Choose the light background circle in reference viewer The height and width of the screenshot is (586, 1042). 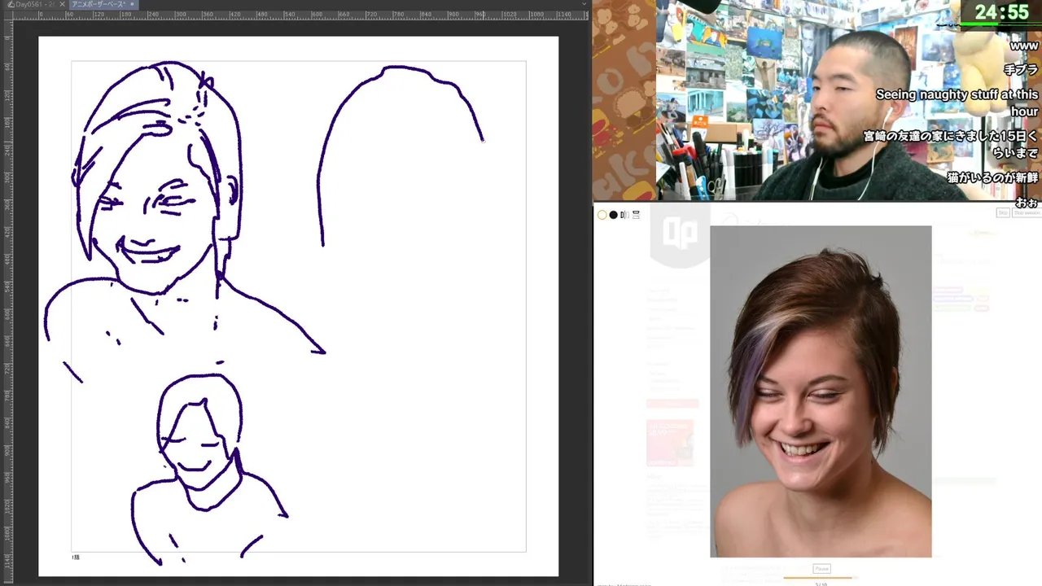602,215
